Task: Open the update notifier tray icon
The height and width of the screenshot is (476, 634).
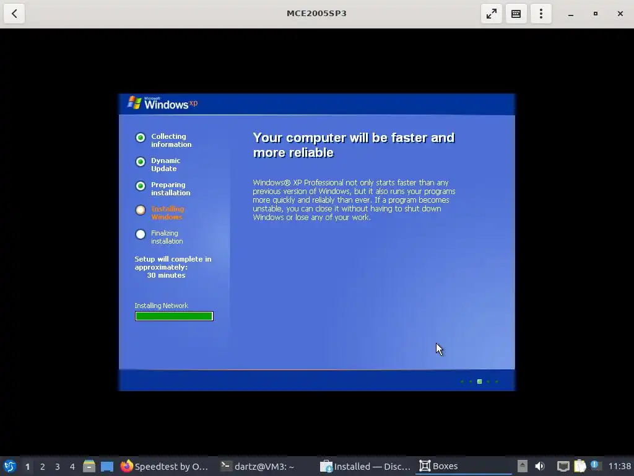Action: click(x=595, y=465)
